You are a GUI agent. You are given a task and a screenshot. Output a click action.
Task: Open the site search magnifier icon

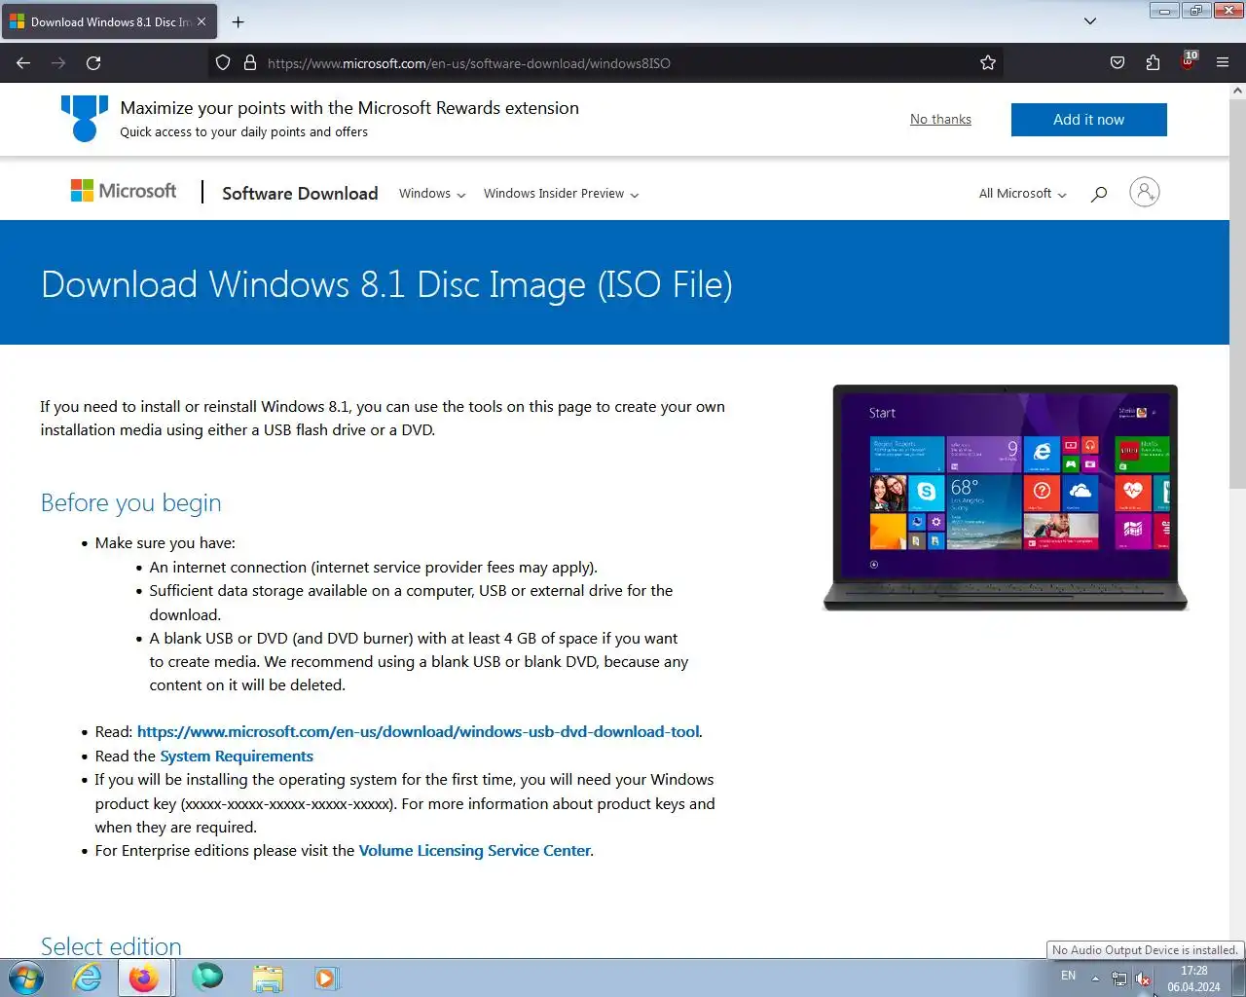(1099, 194)
